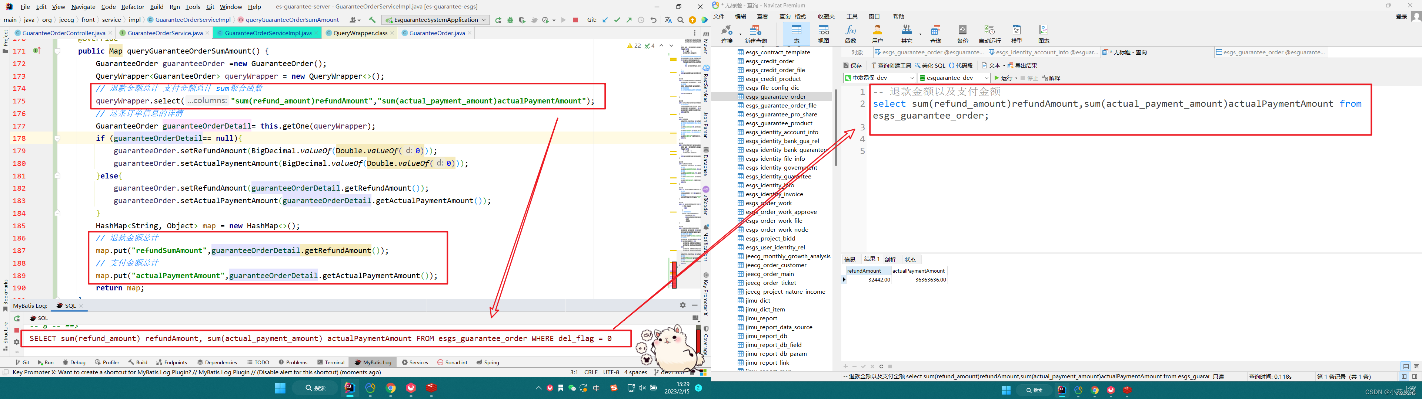Open the 备份 backup icon in Navicat
1422x399 pixels.
tap(962, 34)
